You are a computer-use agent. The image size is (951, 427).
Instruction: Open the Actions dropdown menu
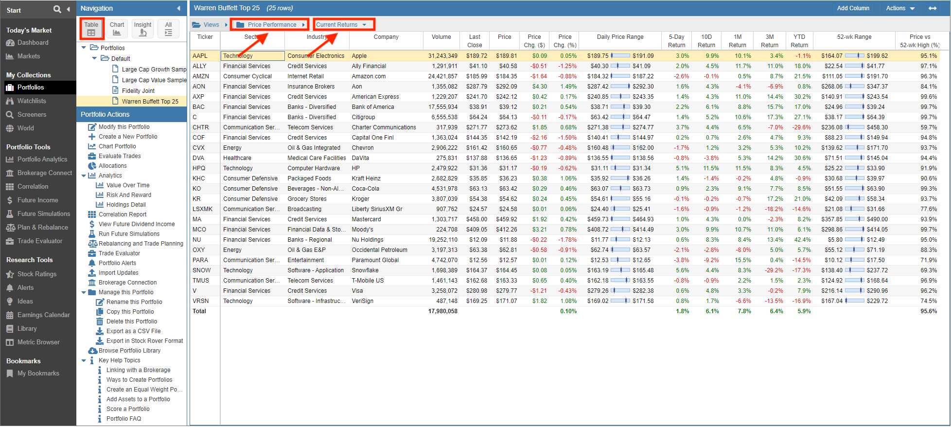pyautogui.click(x=900, y=8)
